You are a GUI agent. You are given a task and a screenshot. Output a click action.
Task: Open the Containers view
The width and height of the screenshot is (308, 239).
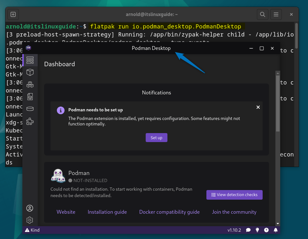[30, 72]
